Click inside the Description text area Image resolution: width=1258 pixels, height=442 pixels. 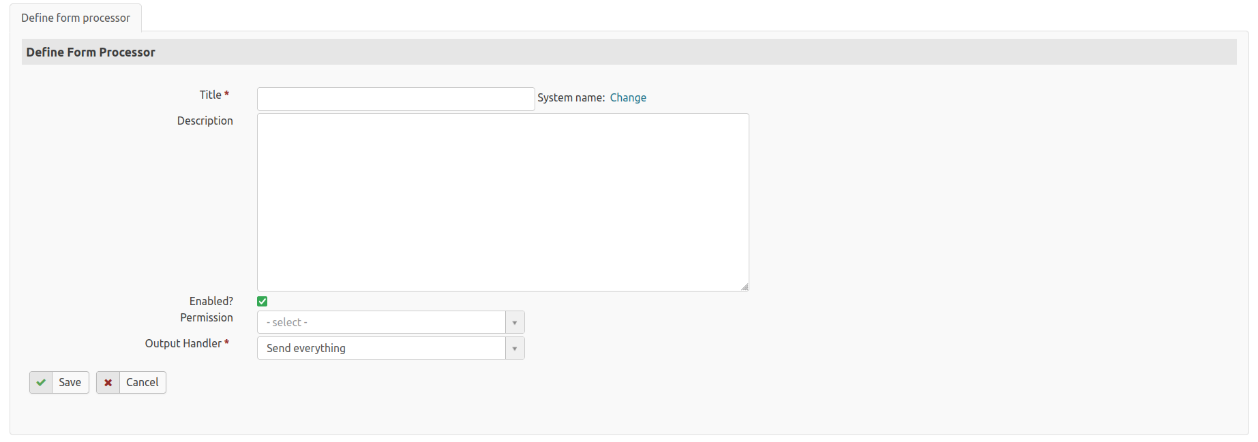(503, 202)
